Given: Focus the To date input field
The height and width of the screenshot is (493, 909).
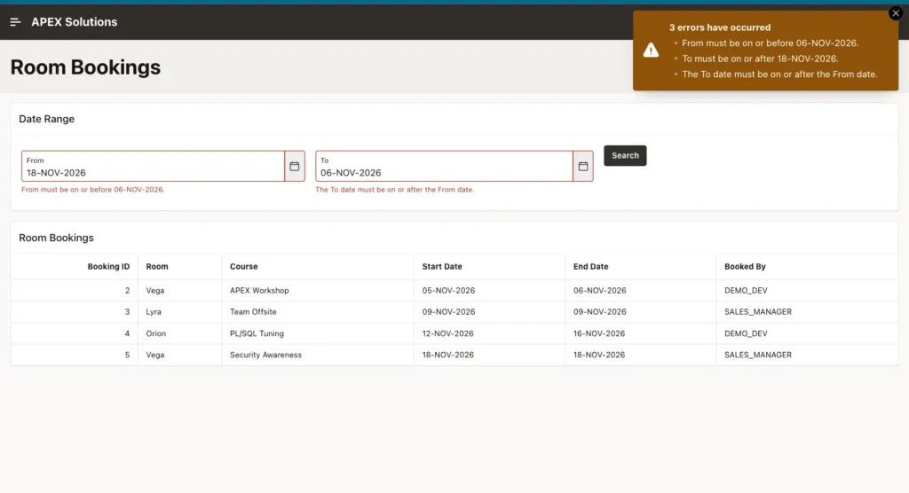Looking at the screenshot, I should (444, 167).
